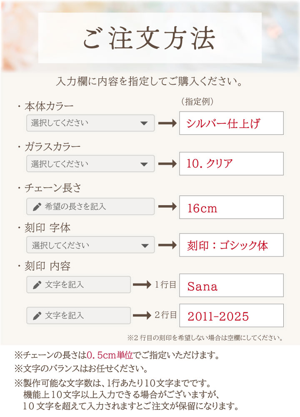Click the pencil icon in second engraving field
Screen dimensions: 300x417
coord(37,316)
